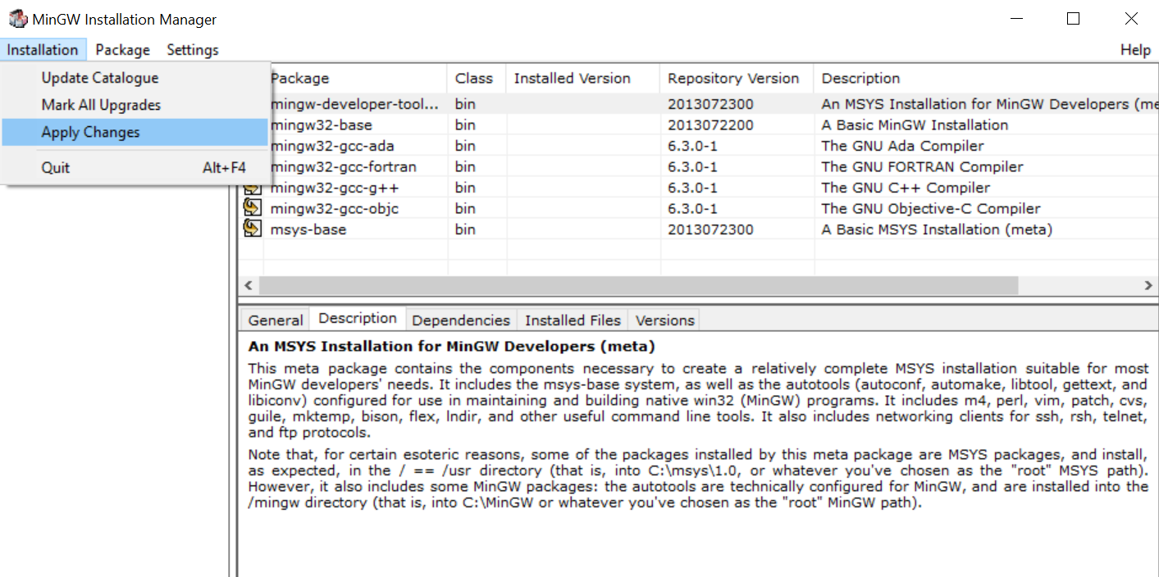Switch to the Dependencies tab
1159x577 pixels.
click(x=461, y=320)
